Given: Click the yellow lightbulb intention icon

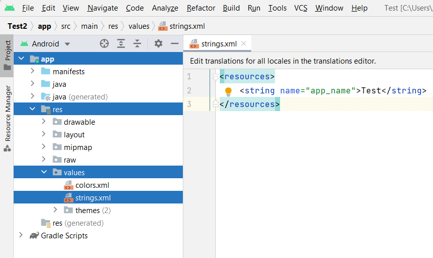Looking at the screenshot, I should tap(228, 91).
